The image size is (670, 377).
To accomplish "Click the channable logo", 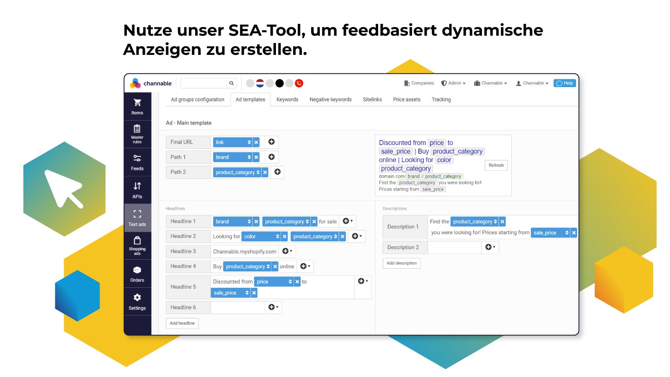I will coord(151,83).
